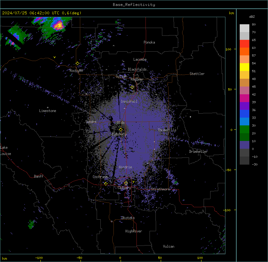Click the dBZ legend heading
268x262 pixels.
[252, 16]
